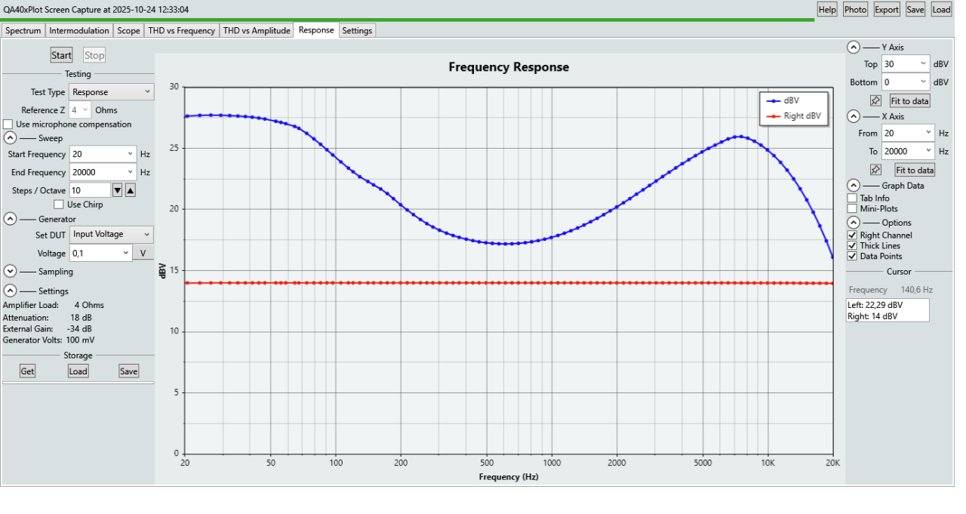Enable microphone compensation checkbox

[x=8, y=125]
